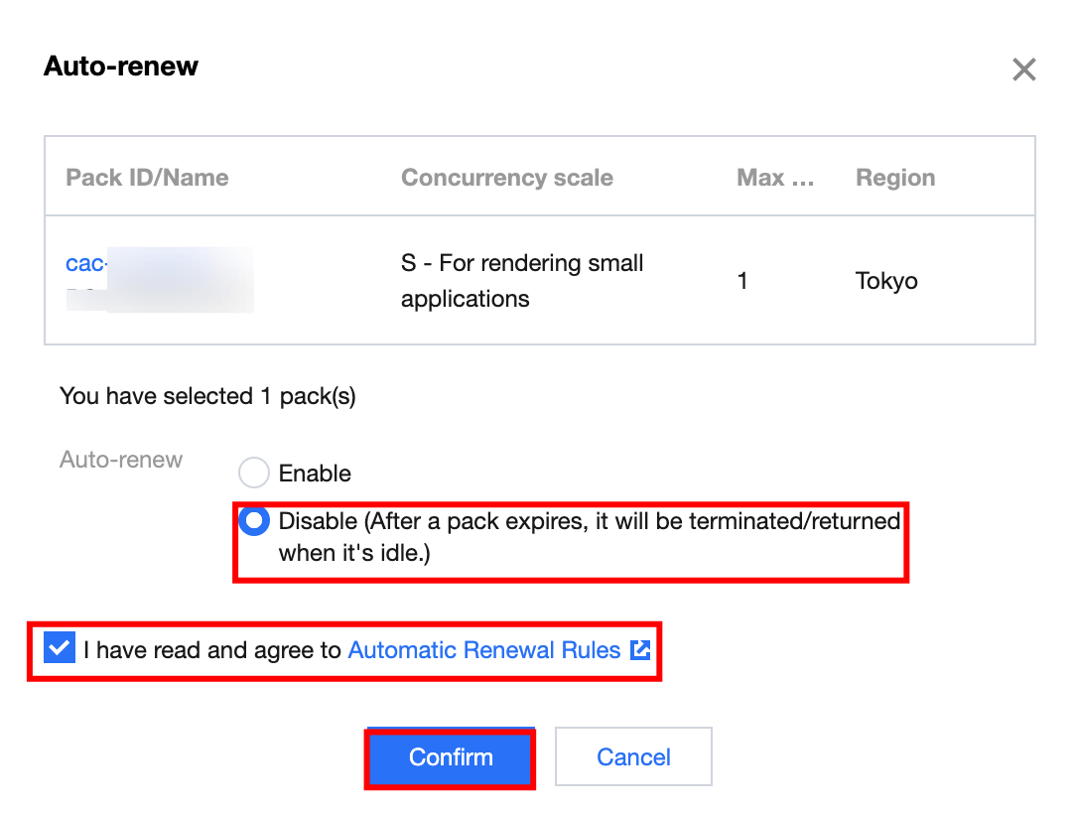Open the Automatic Renewal Rules link

[483, 650]
